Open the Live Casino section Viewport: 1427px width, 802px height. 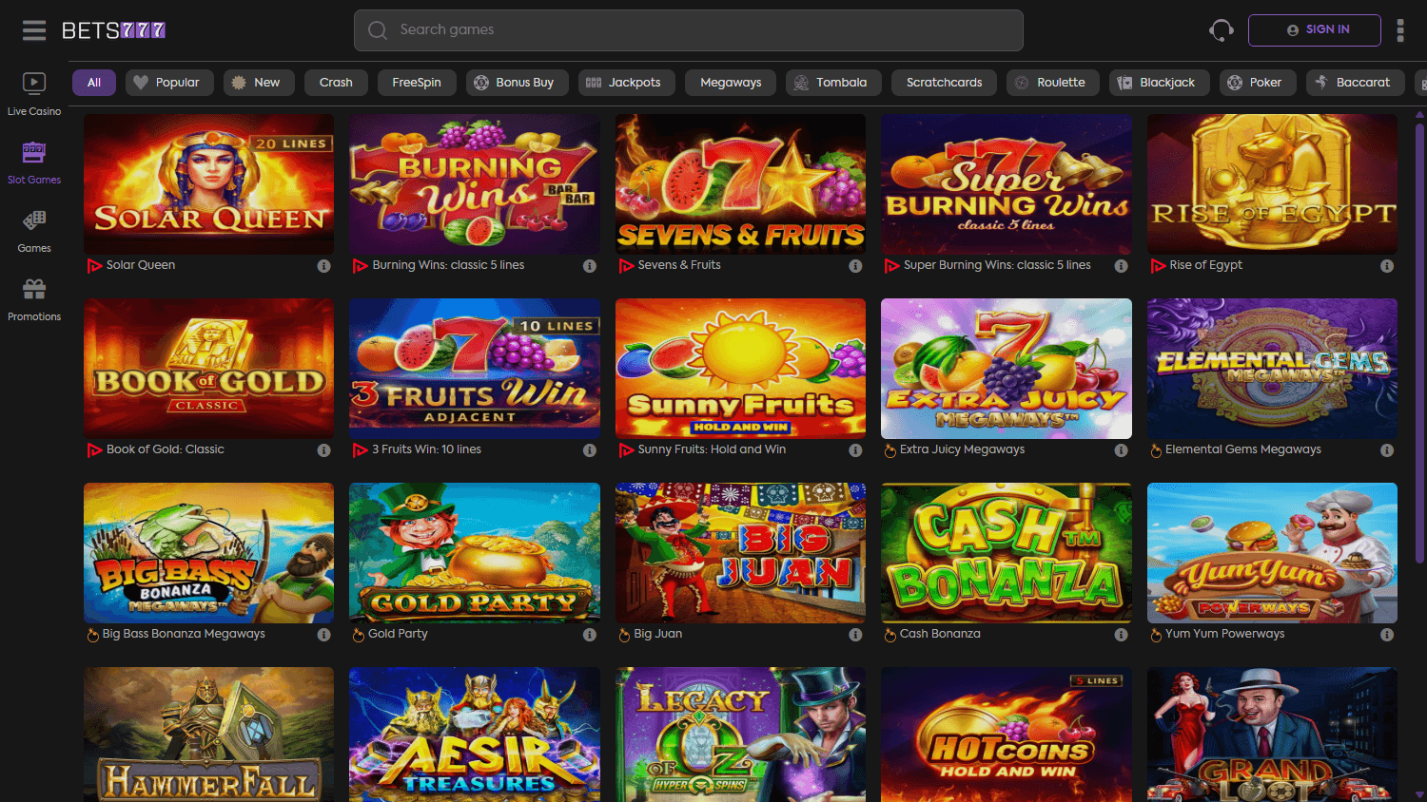(x=34, y=93)
